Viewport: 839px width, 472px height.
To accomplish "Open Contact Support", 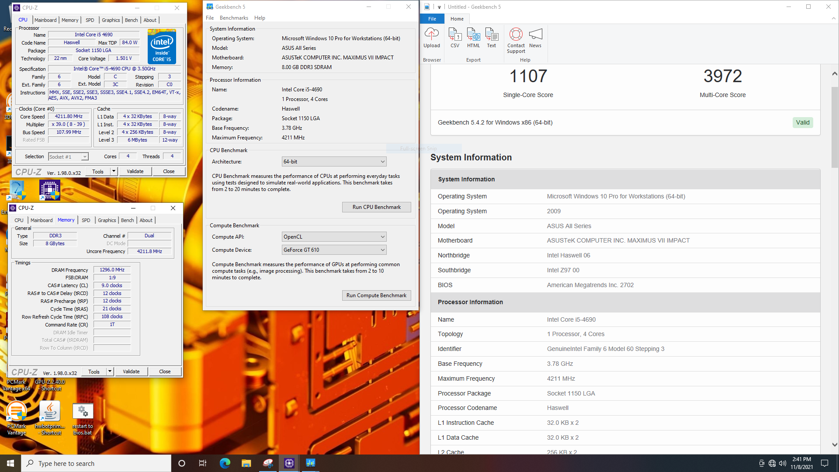I will (x=516, y=41).
